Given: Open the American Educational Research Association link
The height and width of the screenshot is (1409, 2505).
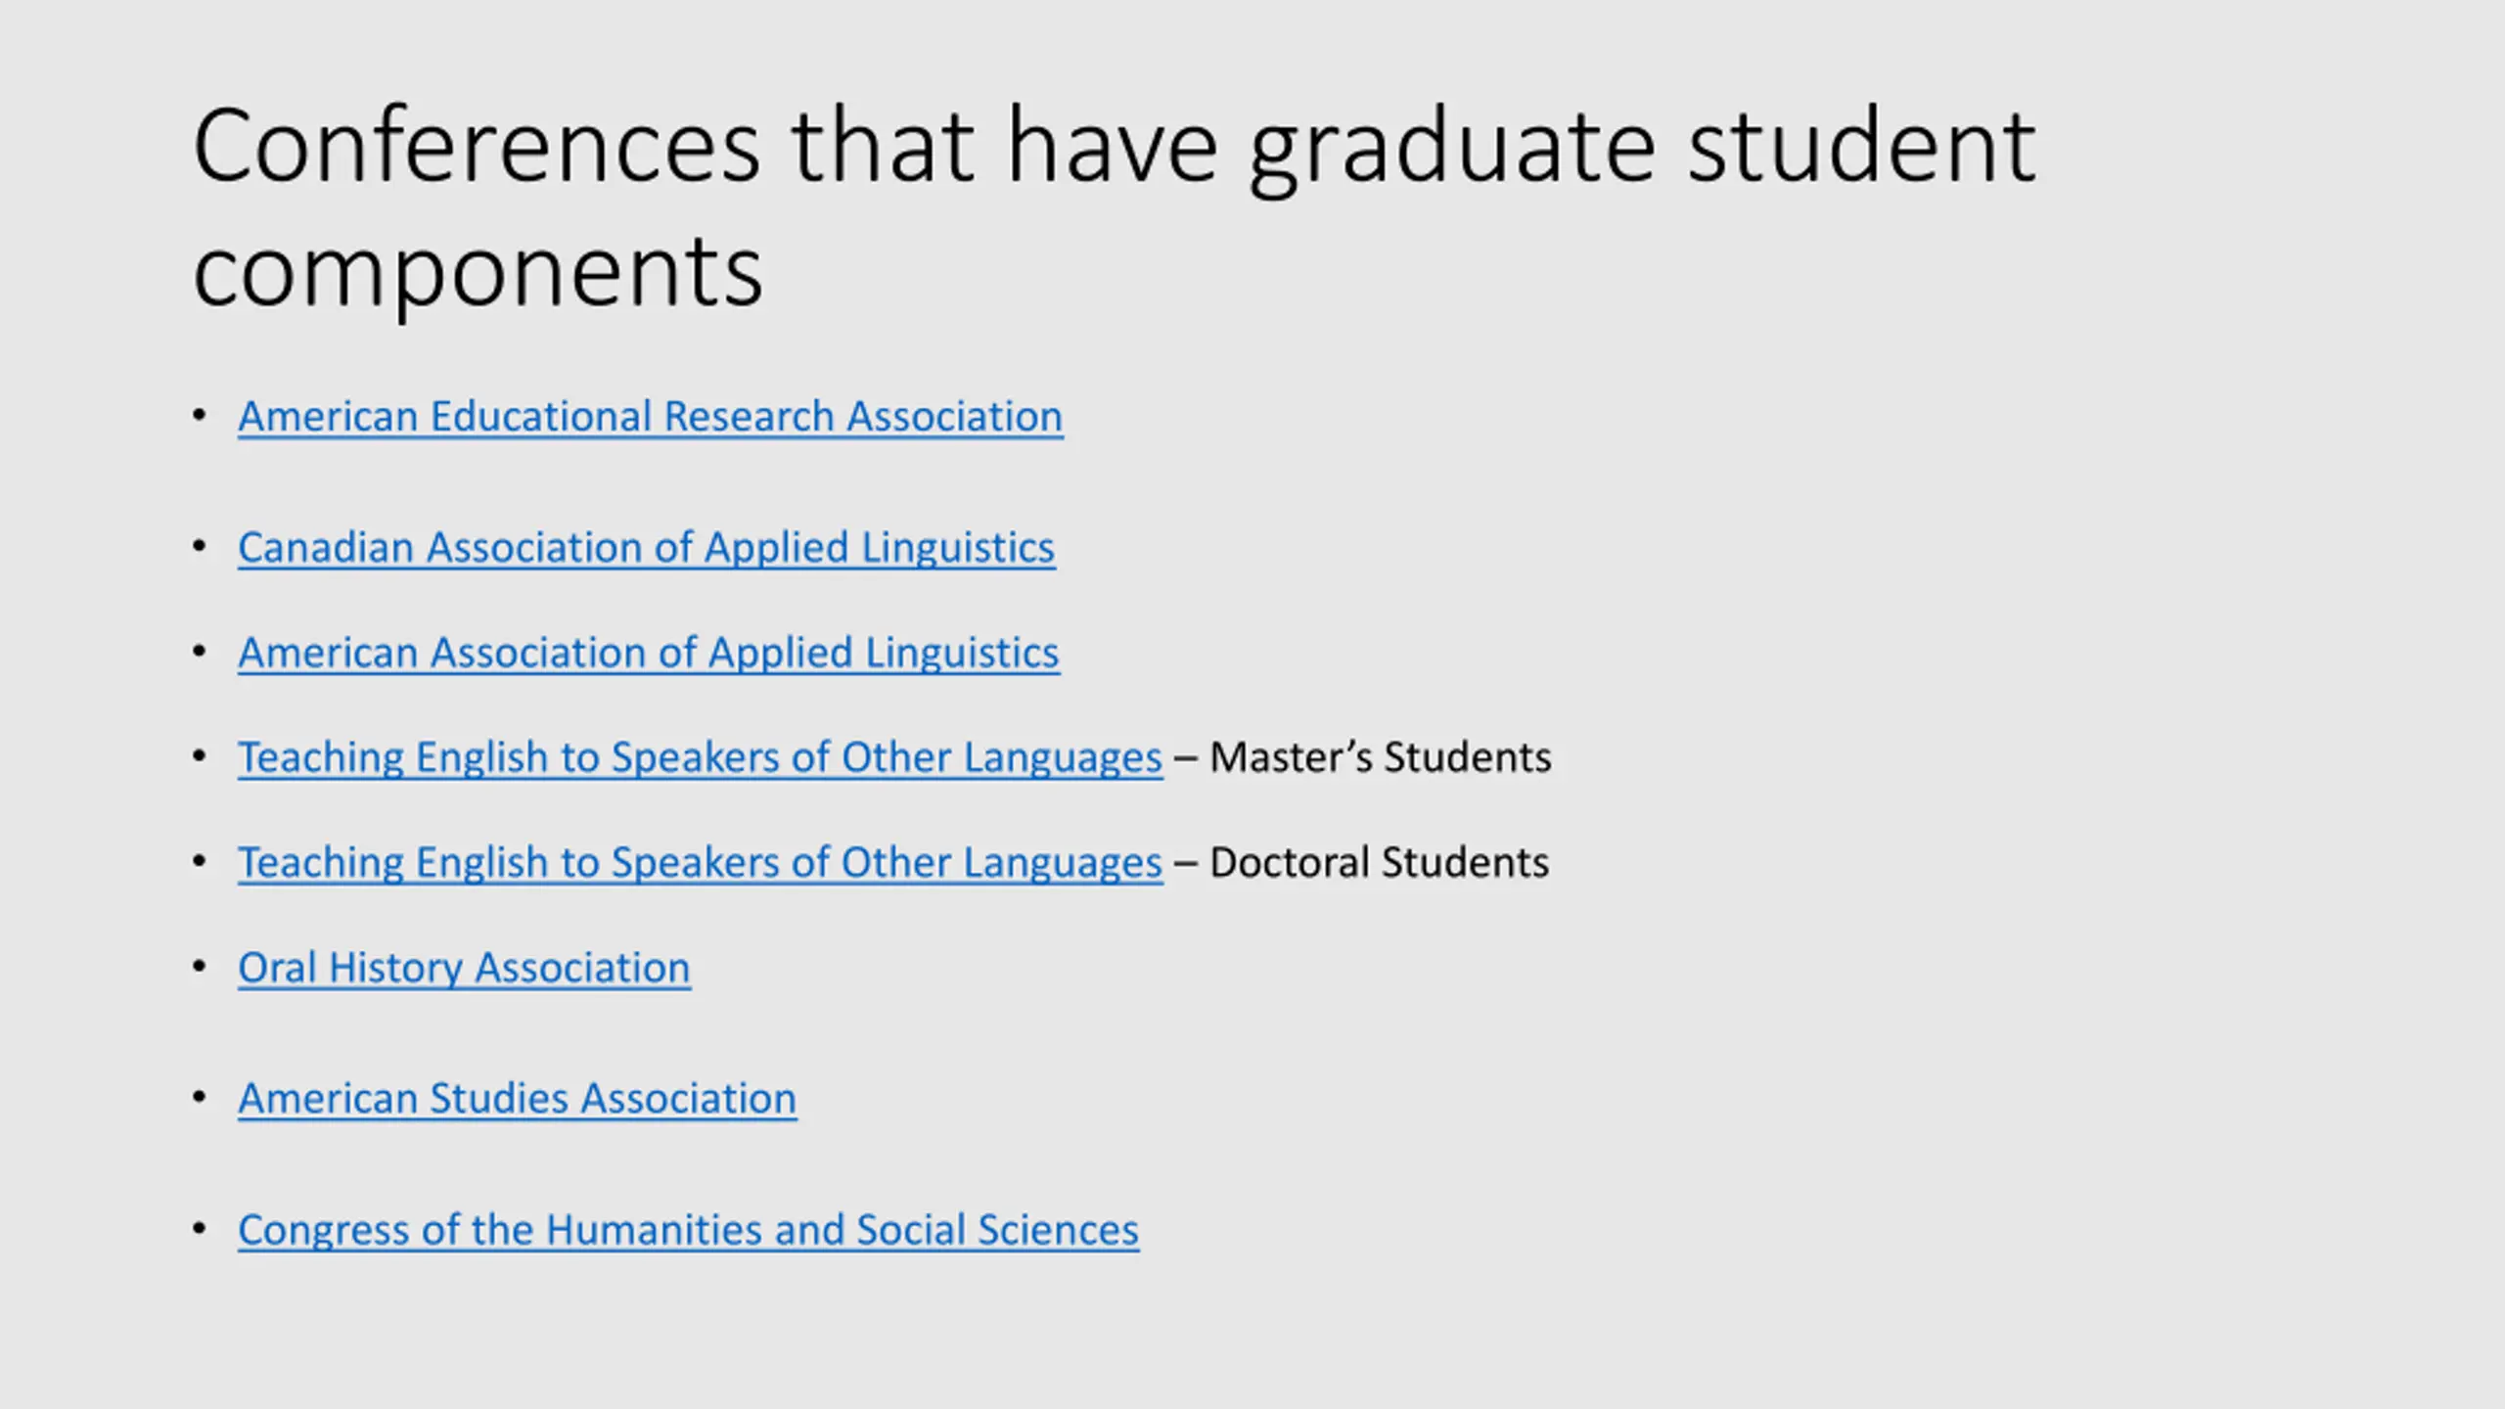Looking at the screenshot, I should [651, 417].
